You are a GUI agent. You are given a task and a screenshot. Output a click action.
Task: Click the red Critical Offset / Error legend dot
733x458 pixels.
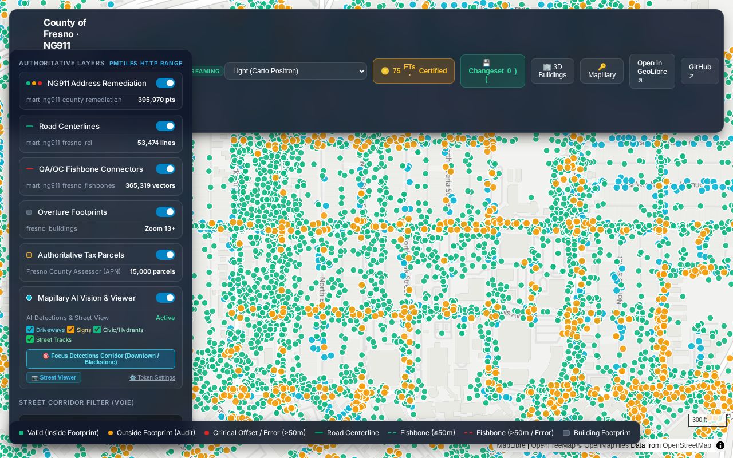(207, 433)
